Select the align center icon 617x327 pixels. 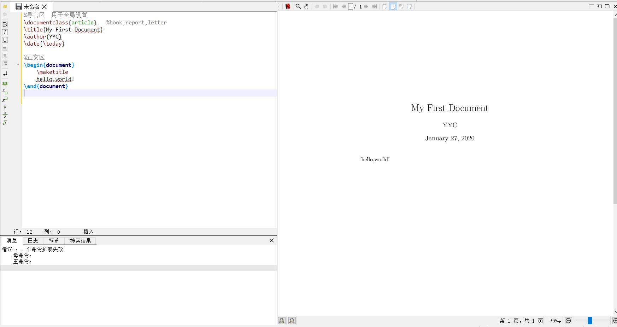[5, 56]
